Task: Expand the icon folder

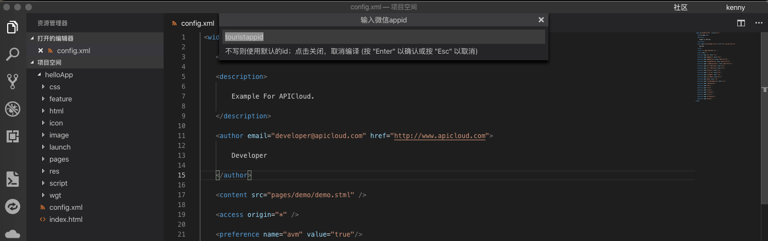Action: pos(43,123)
